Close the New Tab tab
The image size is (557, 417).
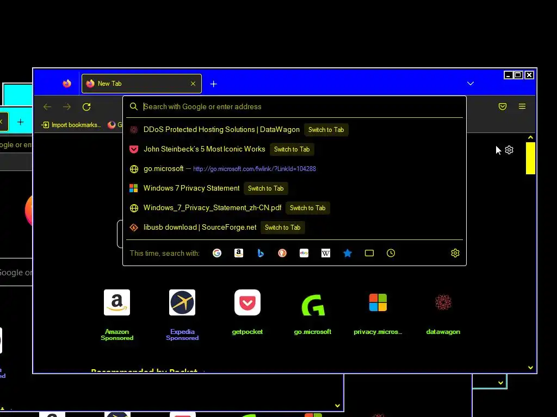[x=193, y=84]
